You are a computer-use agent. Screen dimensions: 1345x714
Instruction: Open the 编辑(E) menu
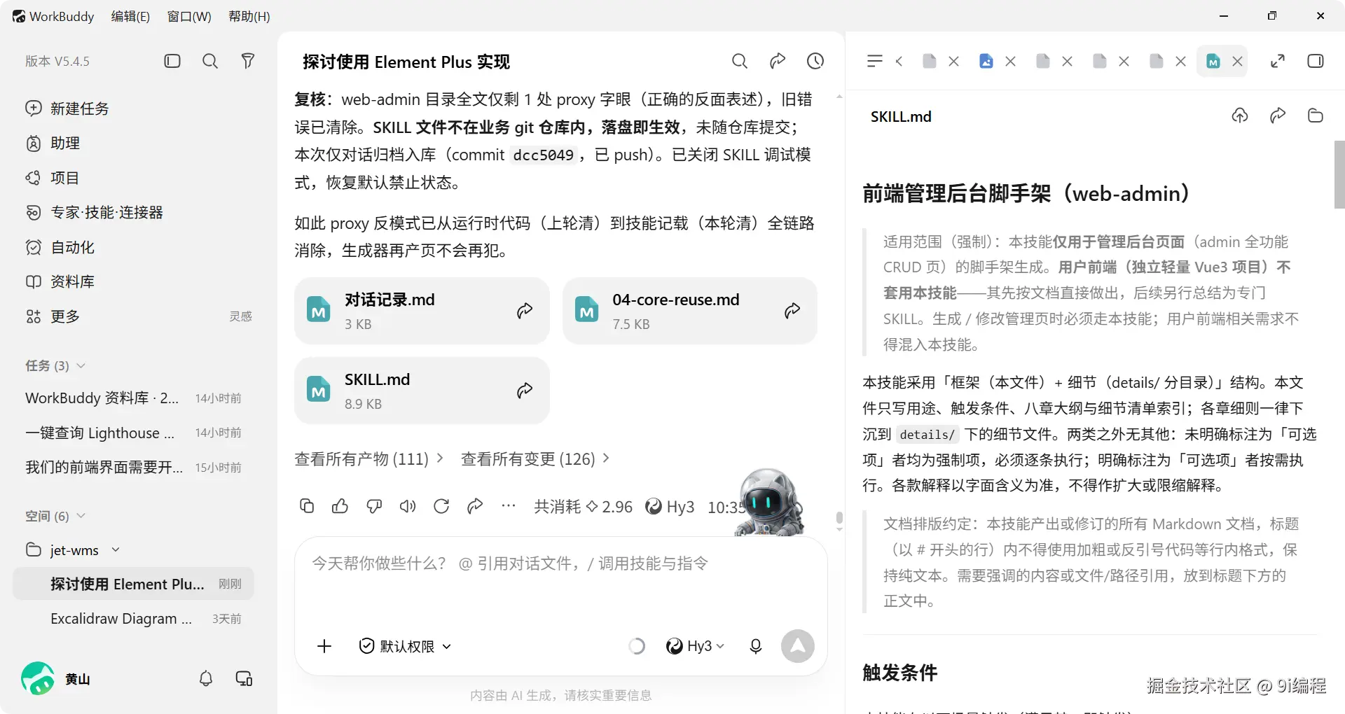point(130,16)
